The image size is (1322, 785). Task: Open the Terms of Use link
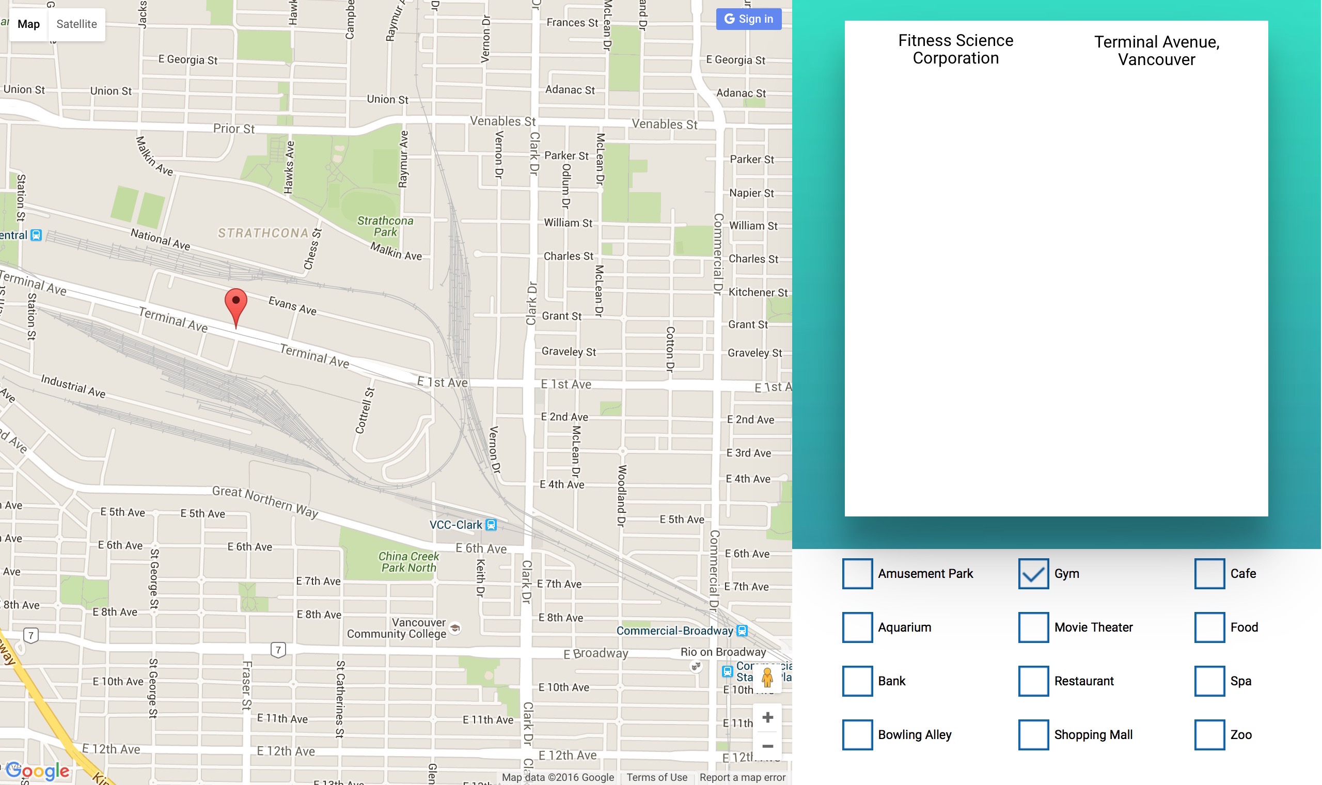click(657, 777)
